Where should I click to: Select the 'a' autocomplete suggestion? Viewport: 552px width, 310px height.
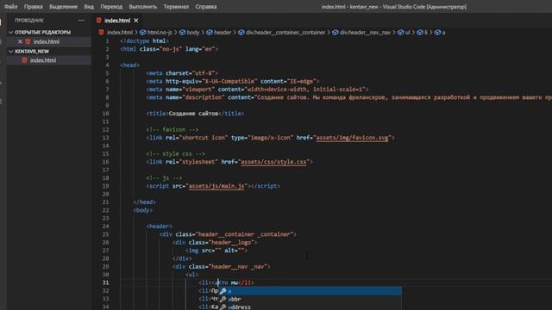pos(310,291)
